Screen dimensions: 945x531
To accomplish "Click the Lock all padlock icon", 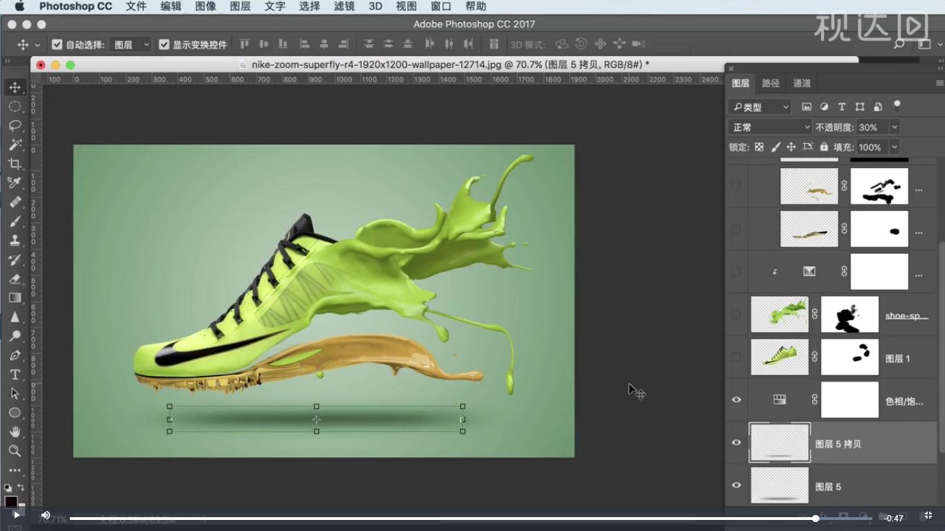I will [x=824, y=147].
